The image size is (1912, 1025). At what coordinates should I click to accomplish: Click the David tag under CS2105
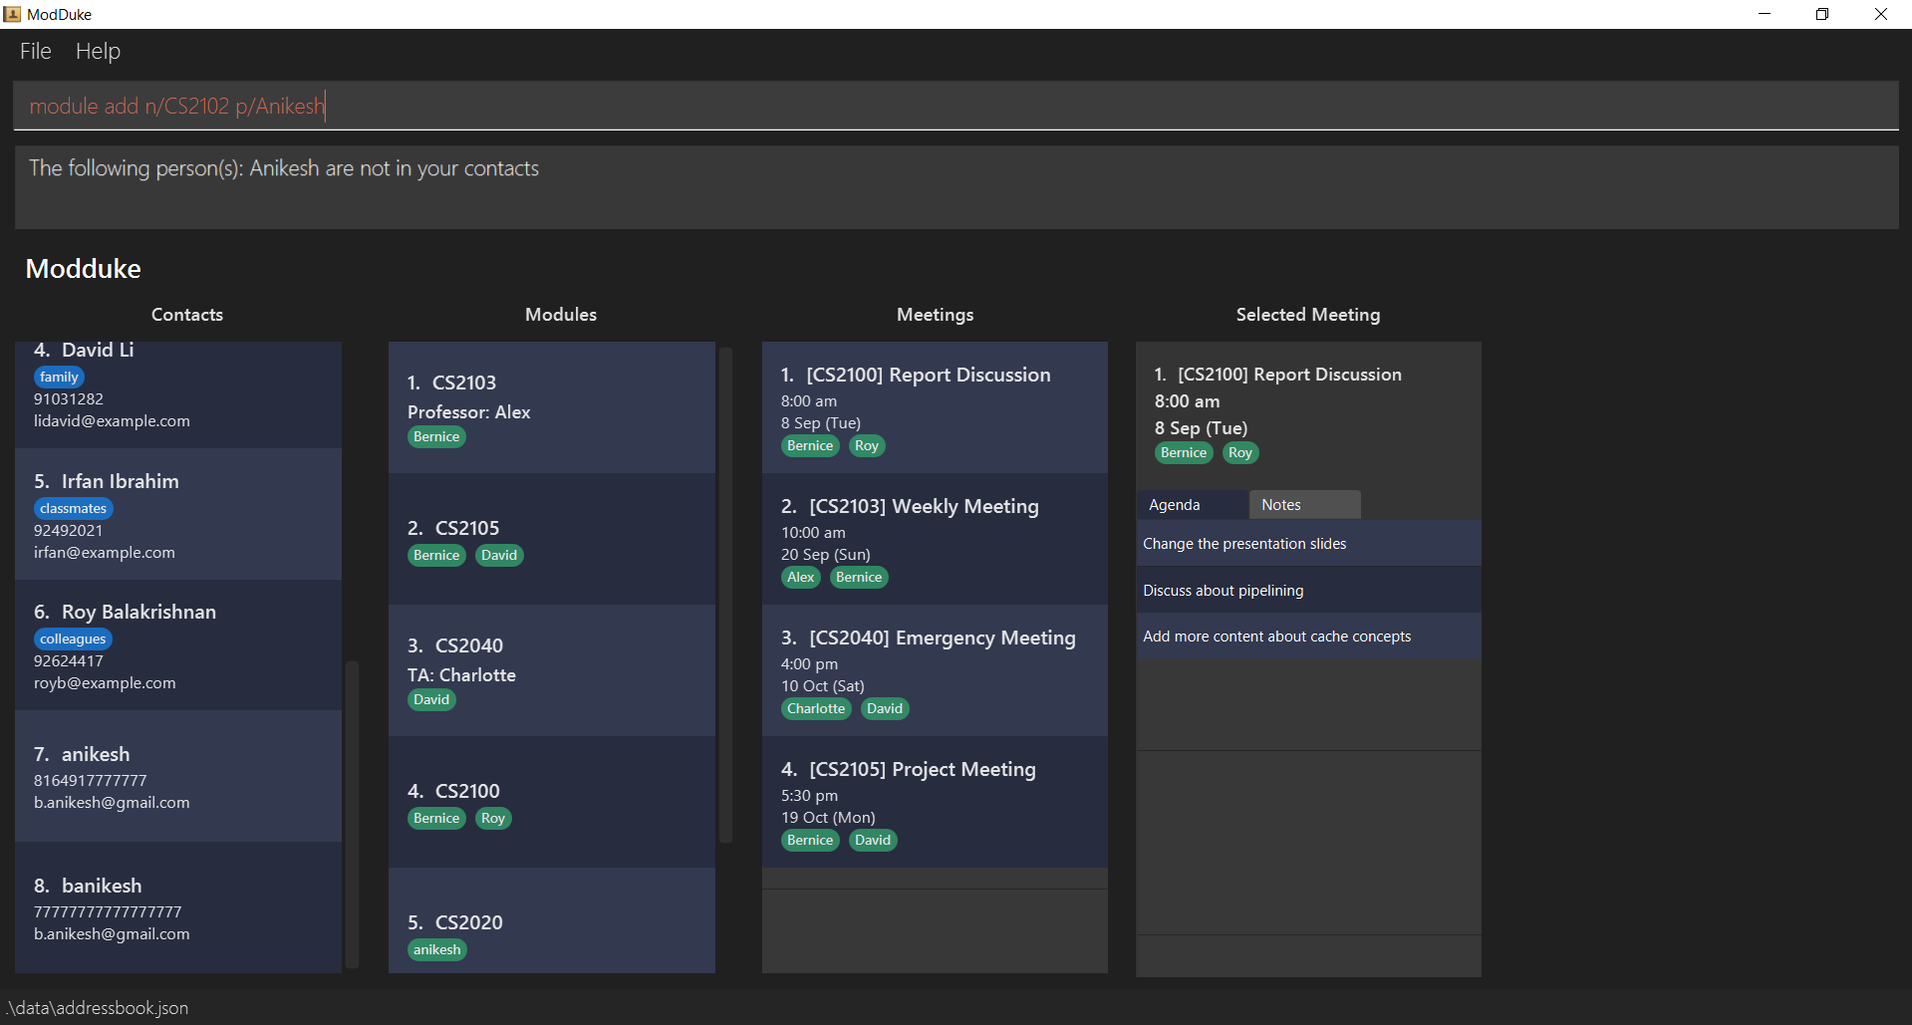pyautogui.click(x=499, y=555)
